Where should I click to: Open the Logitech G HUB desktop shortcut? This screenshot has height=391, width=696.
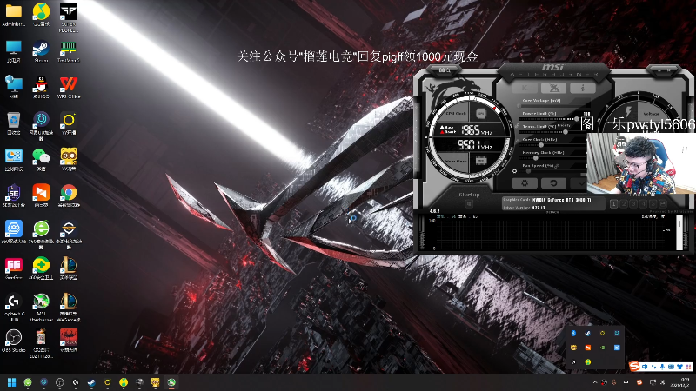click(x=13, y=308)
